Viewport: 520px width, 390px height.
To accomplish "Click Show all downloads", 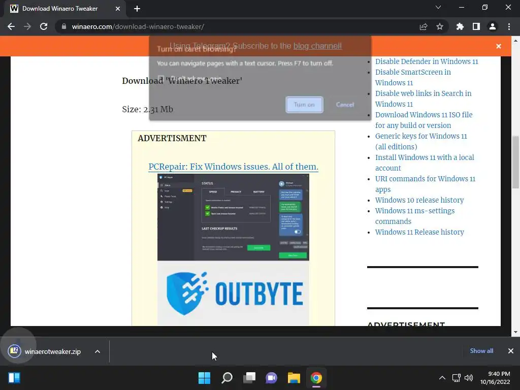I will pyautogui.click(x=481, y=351).
